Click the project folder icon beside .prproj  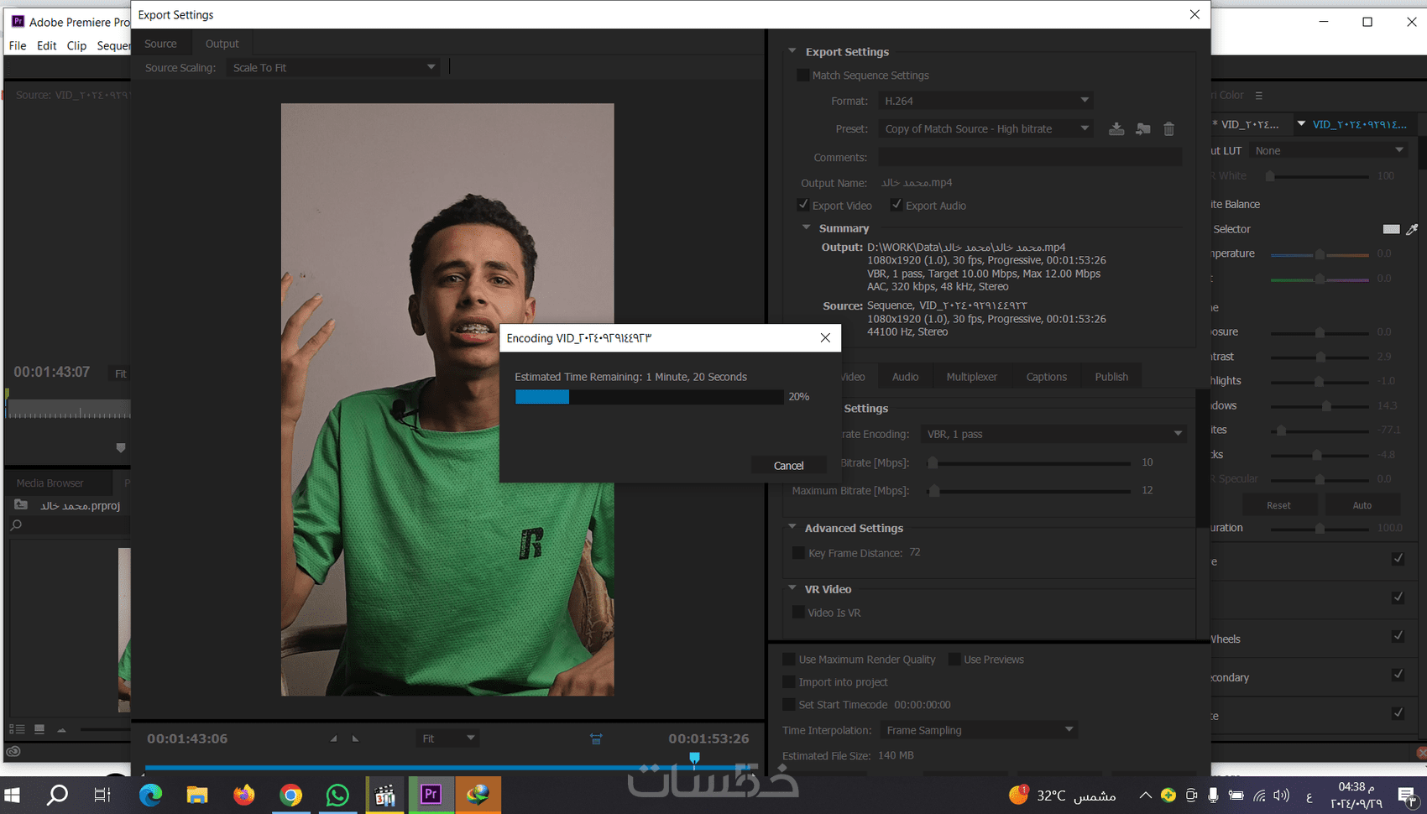[x=22, y=505]
